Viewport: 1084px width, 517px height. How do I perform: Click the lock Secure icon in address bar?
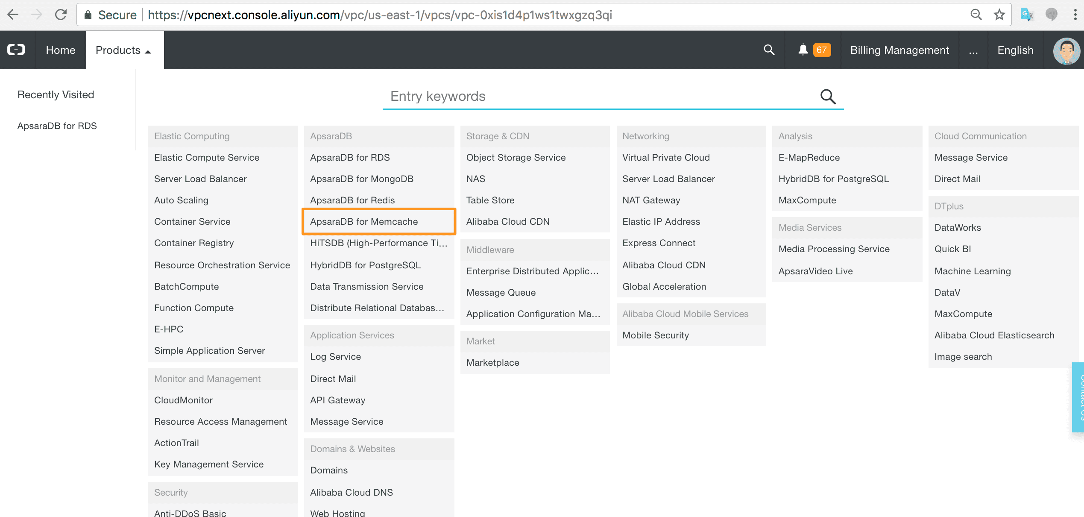pos(88,15)
